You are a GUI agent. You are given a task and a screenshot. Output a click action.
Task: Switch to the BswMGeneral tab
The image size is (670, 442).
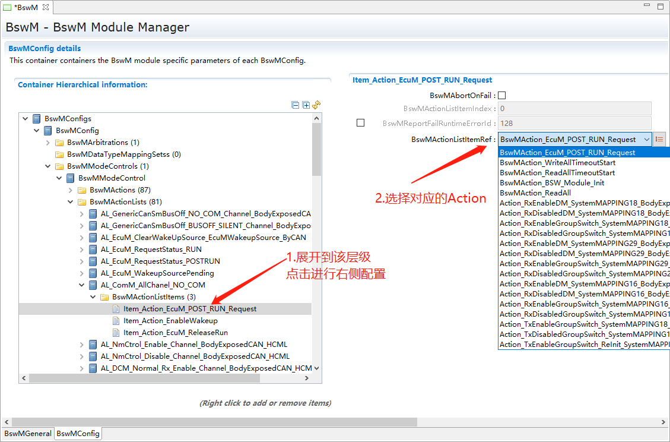[28, 434]
